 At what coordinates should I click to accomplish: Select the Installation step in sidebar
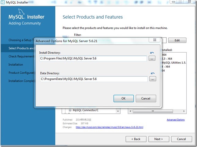(16, 64)
